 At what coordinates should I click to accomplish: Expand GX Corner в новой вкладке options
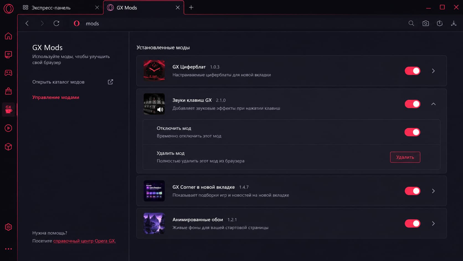pos(433,191)
